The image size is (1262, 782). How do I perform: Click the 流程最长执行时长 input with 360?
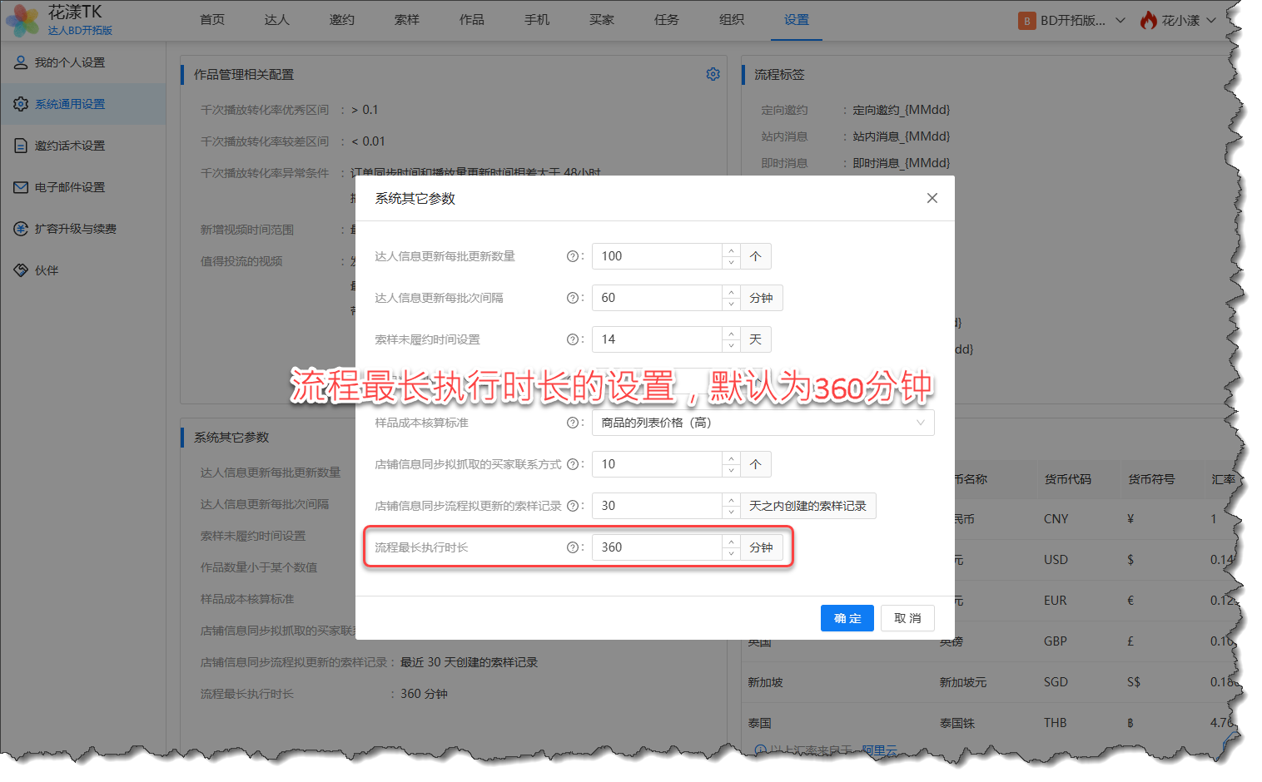656,547
